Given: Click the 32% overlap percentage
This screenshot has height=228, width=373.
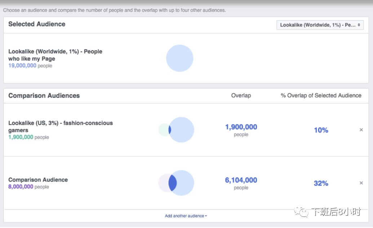Looking at the screenshot, I should 321,183.
